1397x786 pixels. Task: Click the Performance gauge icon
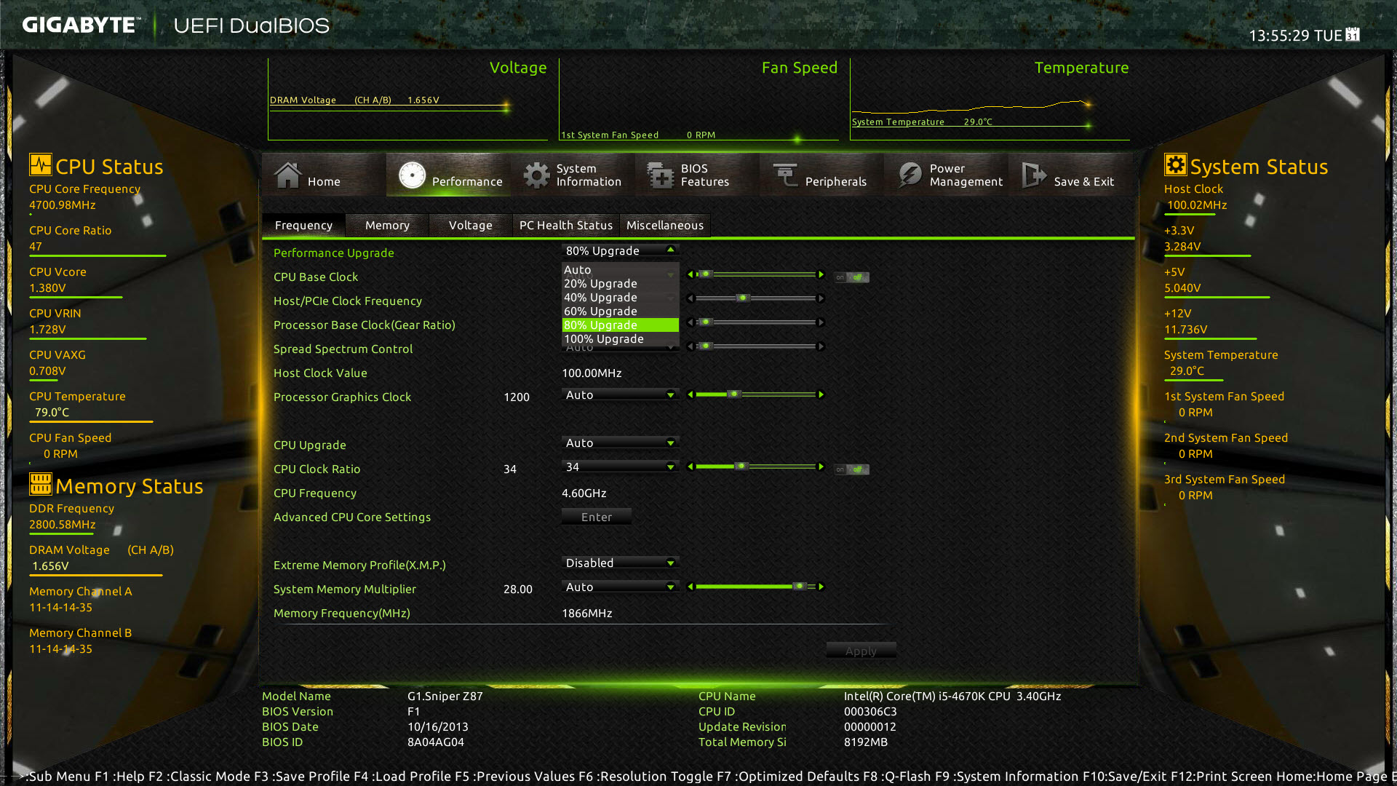click(412, 175)
